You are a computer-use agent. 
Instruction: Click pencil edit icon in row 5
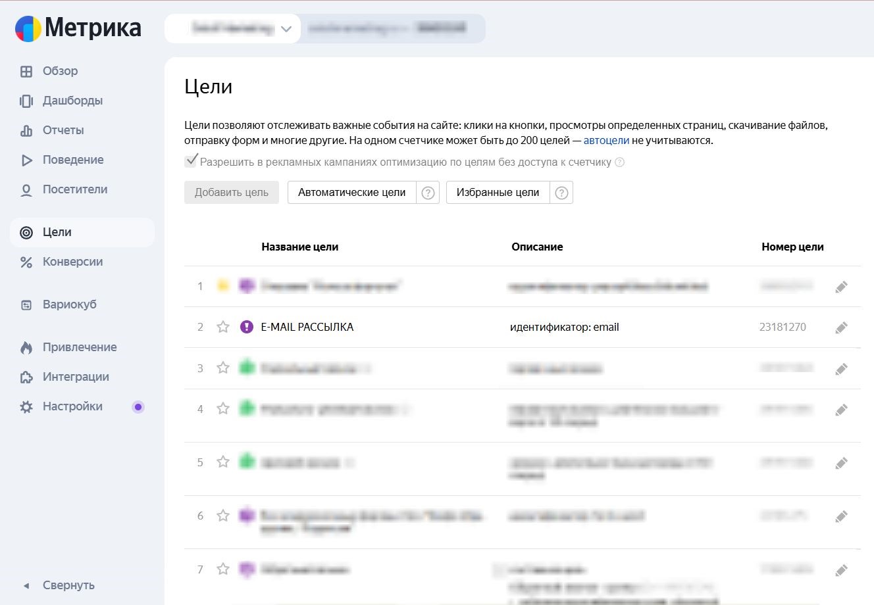841,463
